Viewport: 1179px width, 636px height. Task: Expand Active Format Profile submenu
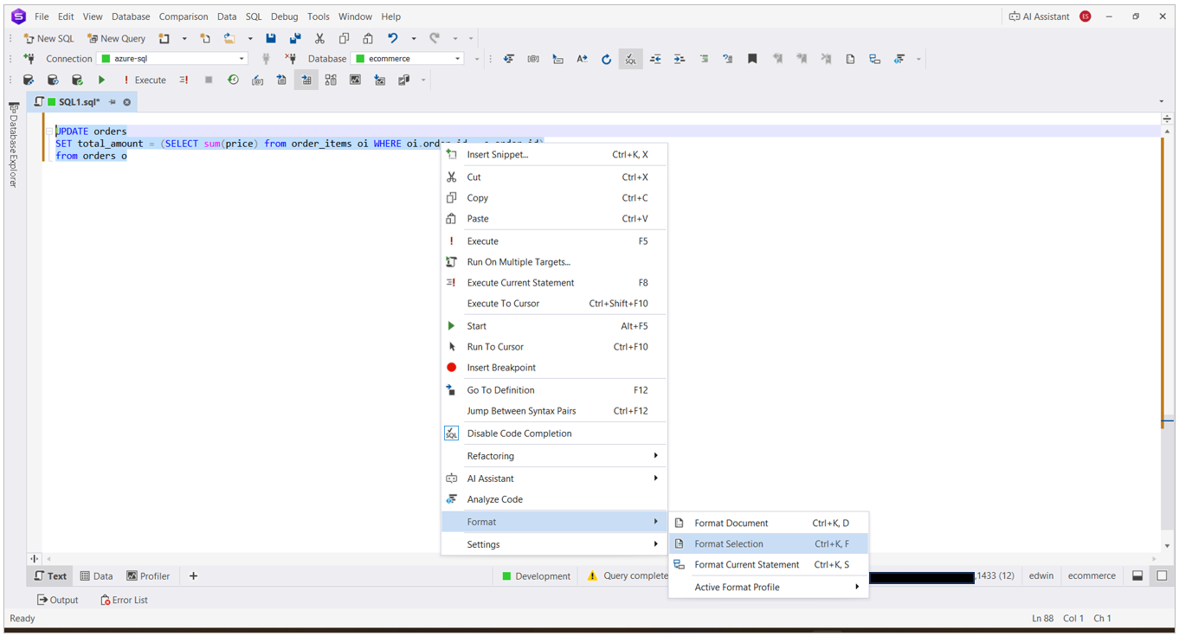769,588
